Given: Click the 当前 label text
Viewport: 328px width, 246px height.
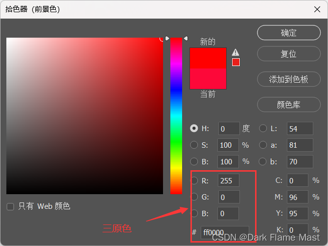Looking at the screenshot, I should point(208,94).
